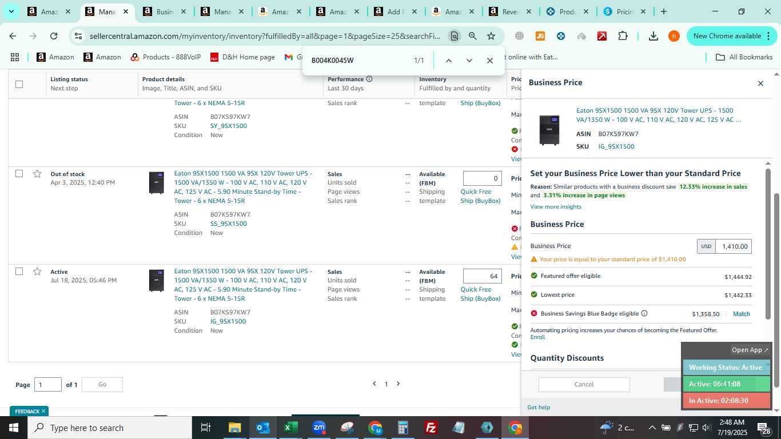Open Performance info icon in column header
The image size is (781, 439).
(x=369, y=79)
